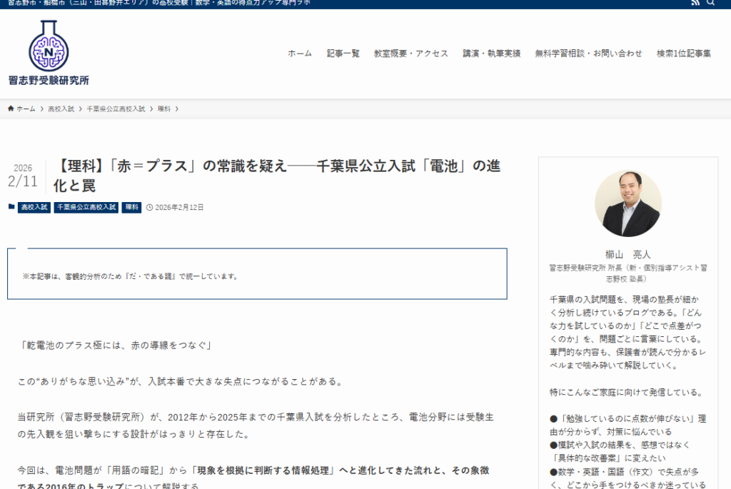
Task: Click the 習志野受験研究所 flask logo
Action: [48, 46]
